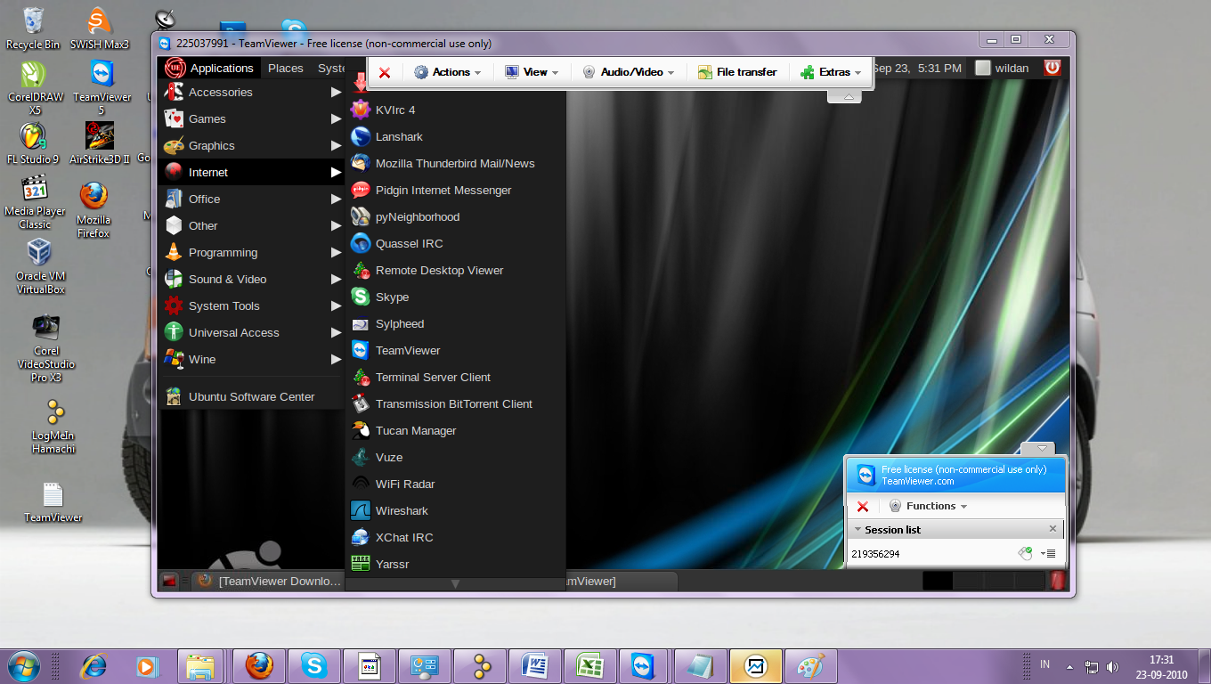Select the CorelDRAW X5 desktop icon

(36, 88)
